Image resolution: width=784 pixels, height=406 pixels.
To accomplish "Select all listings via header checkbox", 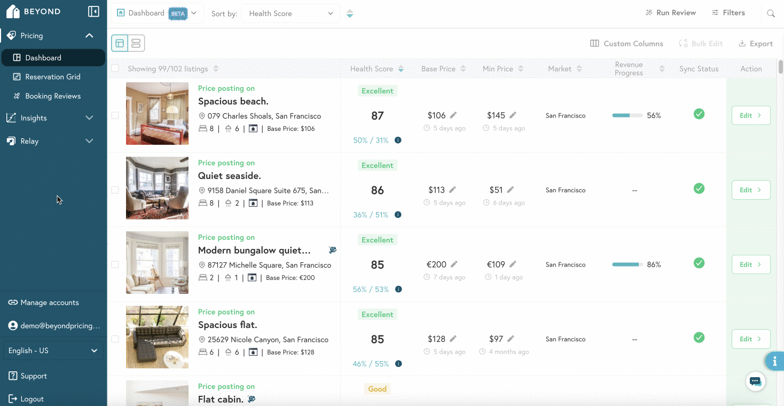I will tap(114, 68).
